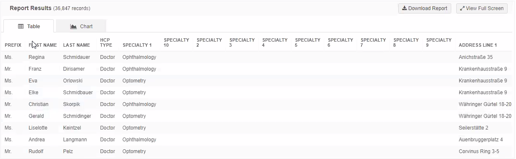Select Rudolf Pelz's Optometry cell
516x159 pixels.
tap(134, 151)
